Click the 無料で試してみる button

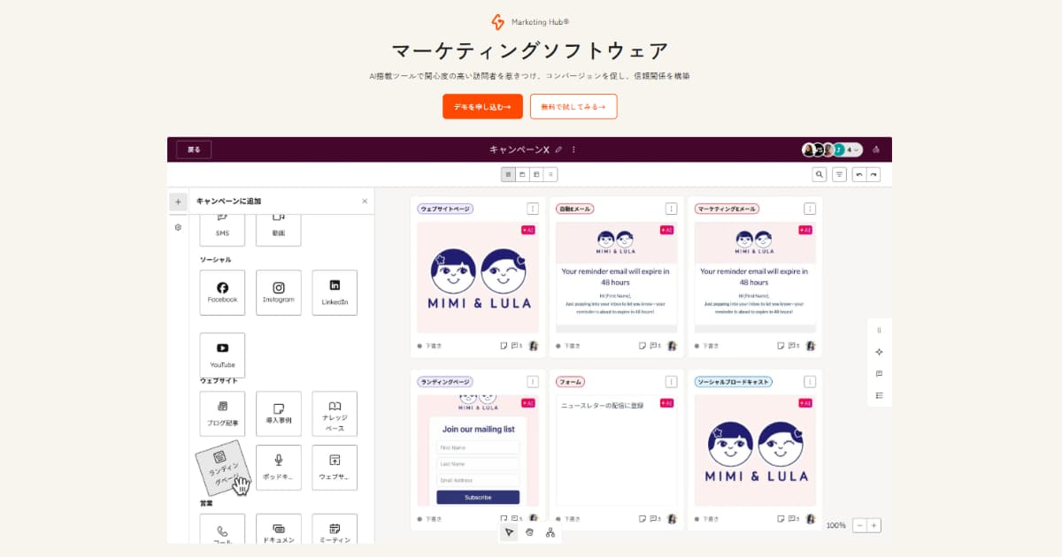pyautogui.click(x=573, y=106)
